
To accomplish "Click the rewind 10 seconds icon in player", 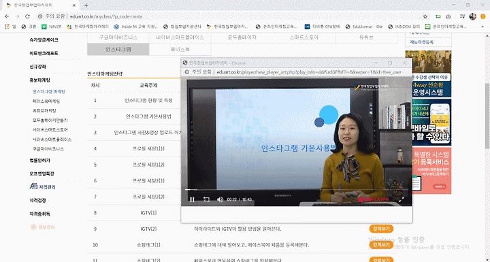I will (x=206, y=199).
